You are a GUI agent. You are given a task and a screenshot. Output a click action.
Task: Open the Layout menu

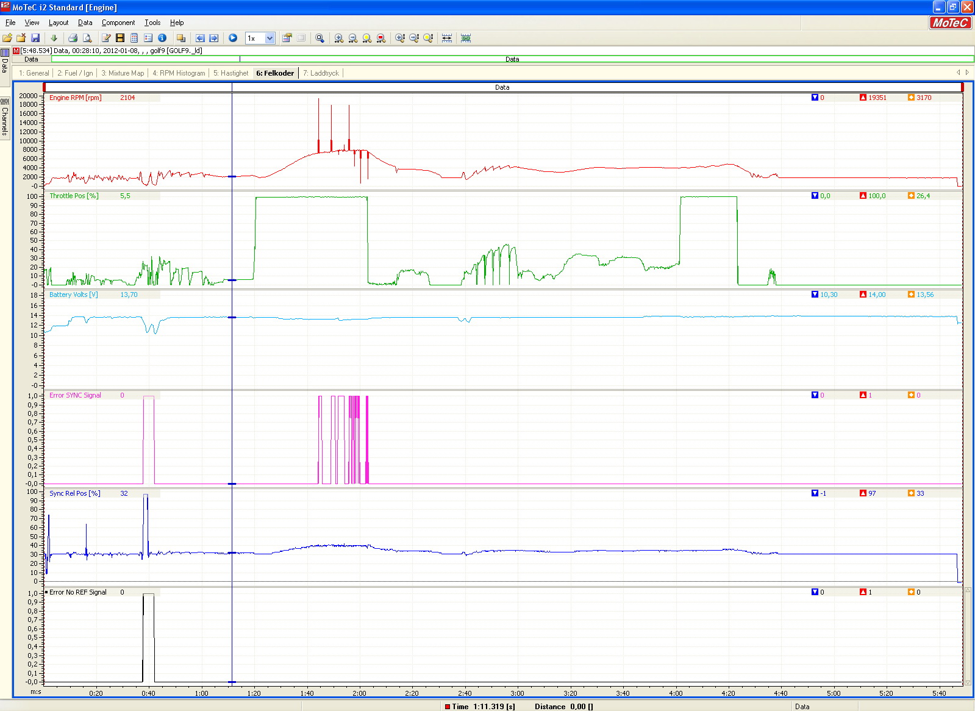pos(59,23)
